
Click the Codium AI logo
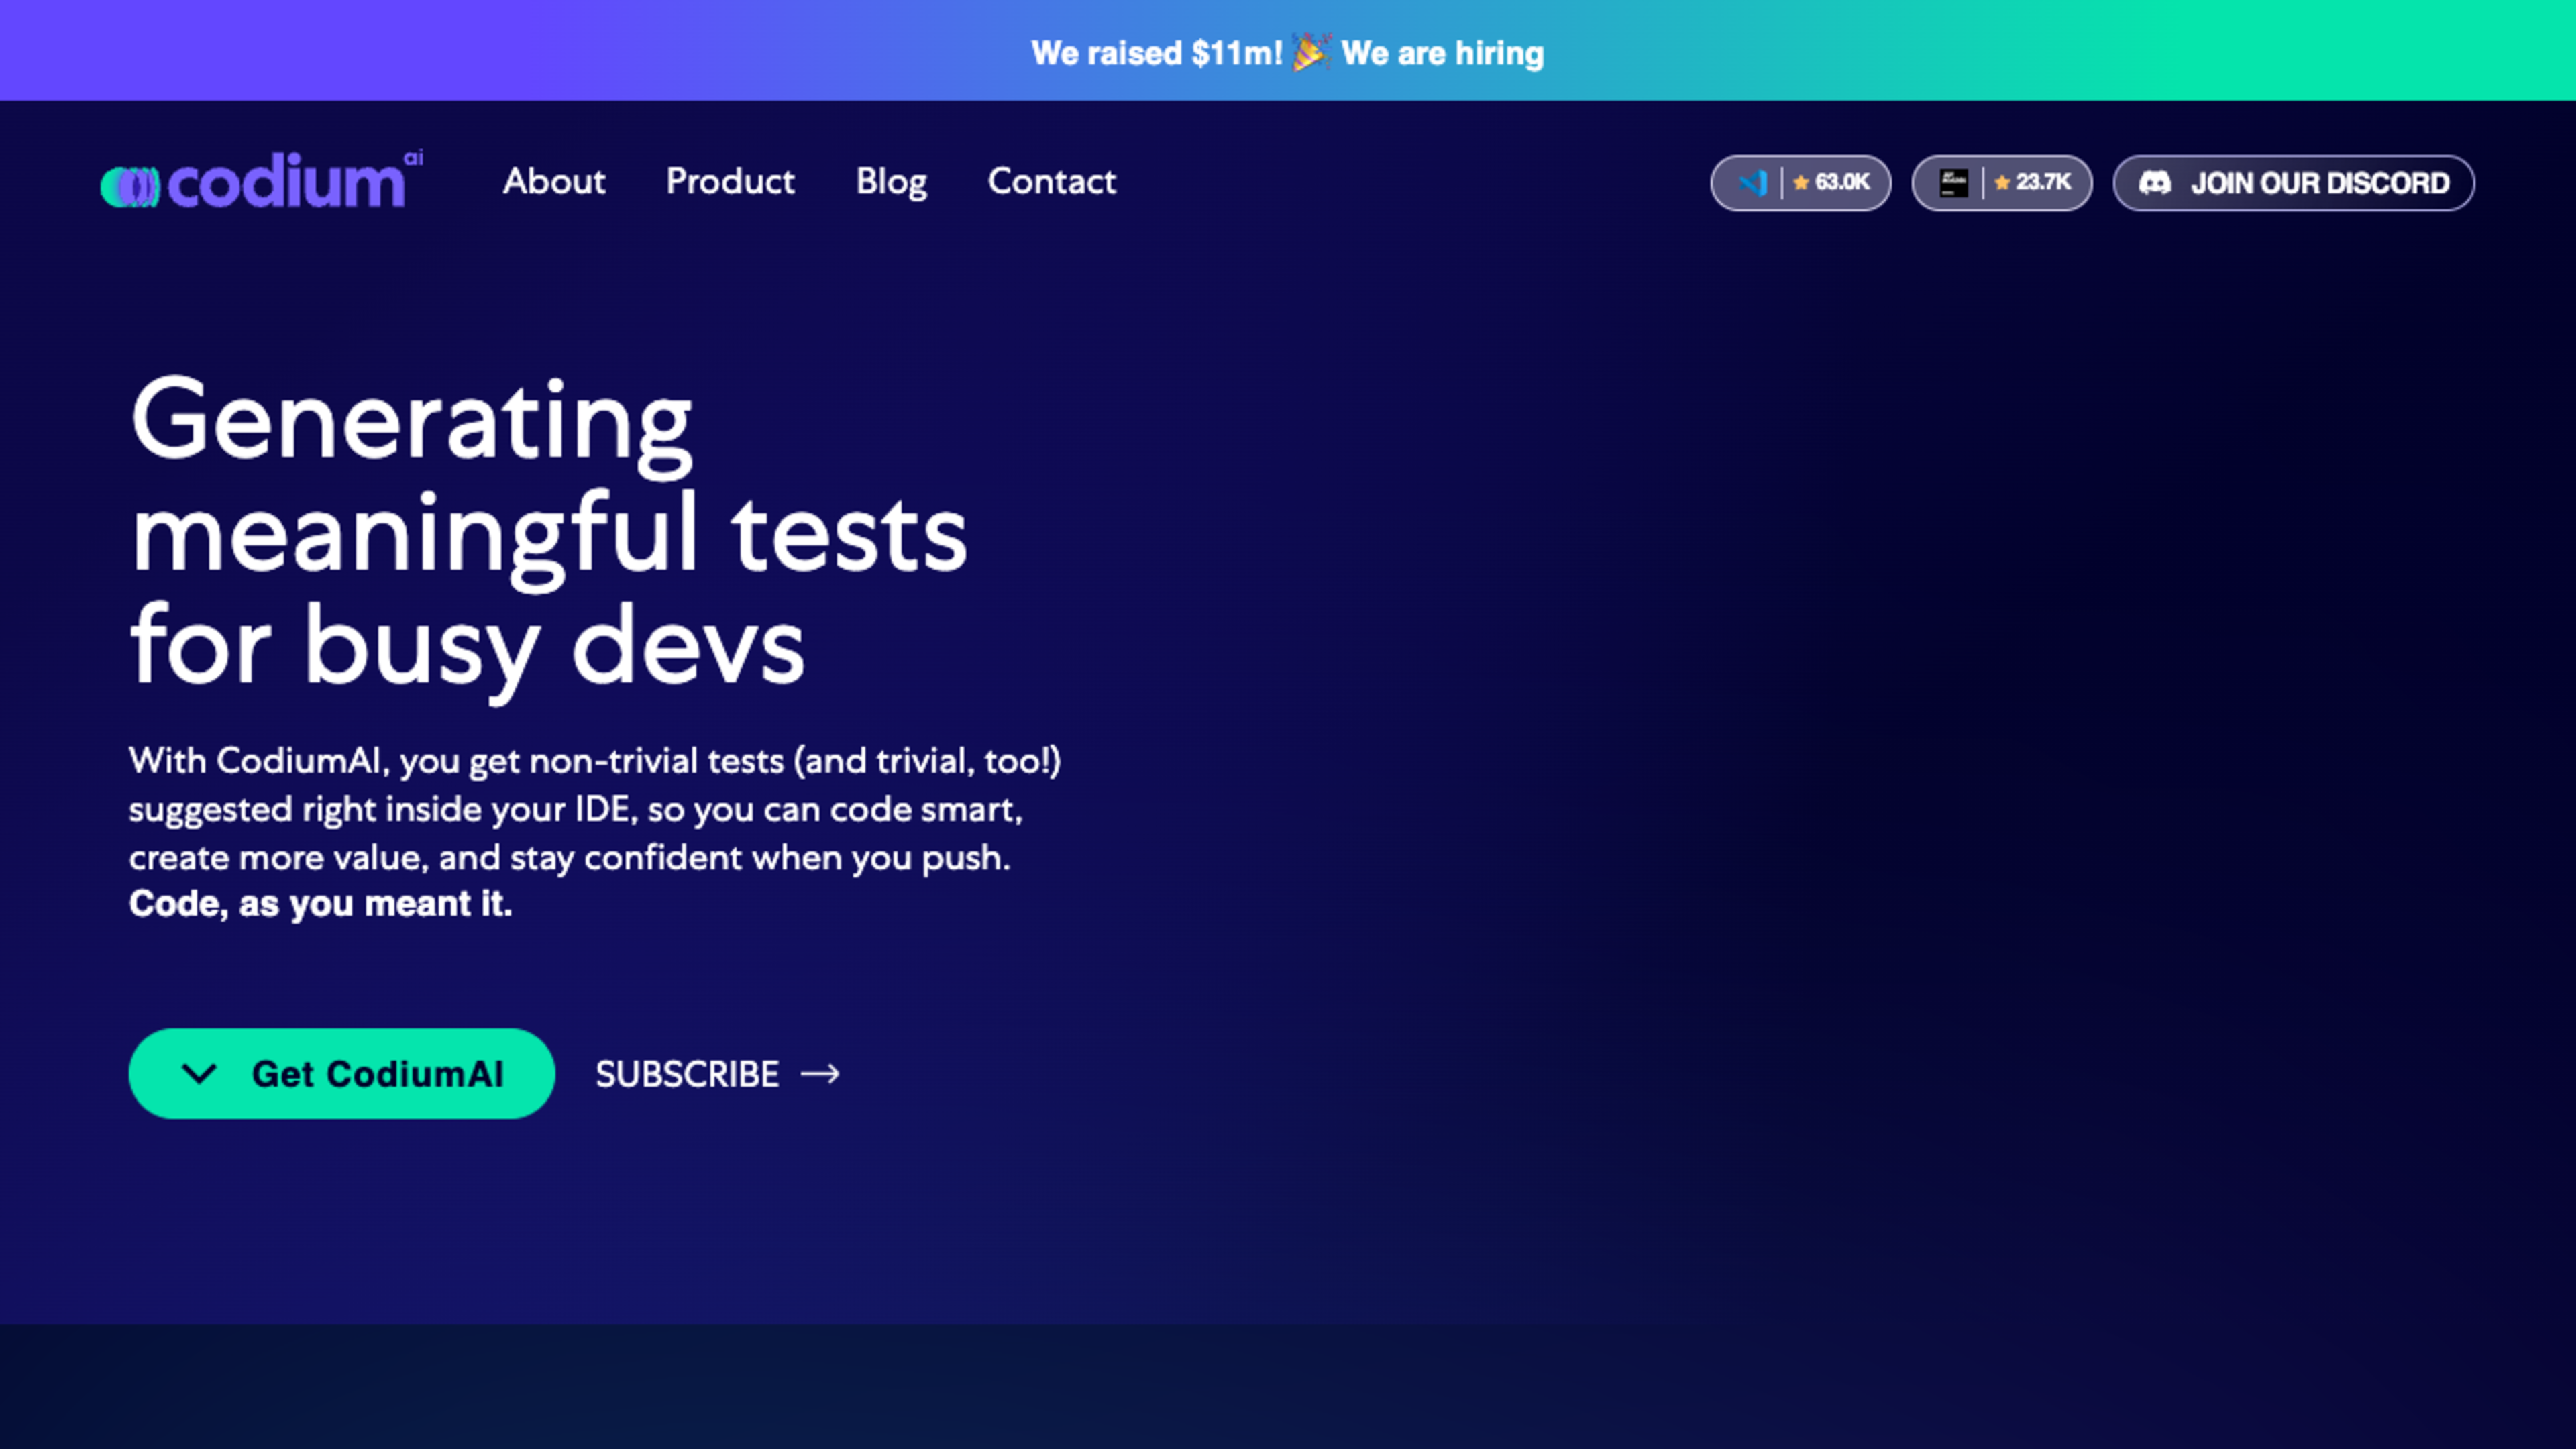pos(261,181)
